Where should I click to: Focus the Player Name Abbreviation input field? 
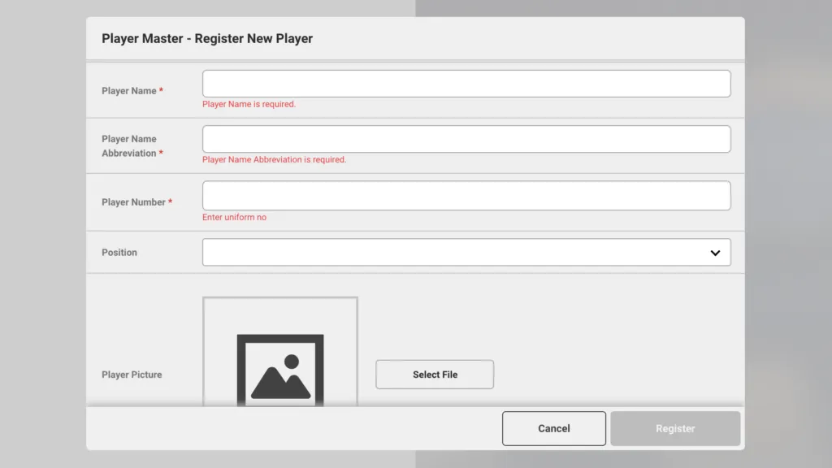[x=466, y=139]
